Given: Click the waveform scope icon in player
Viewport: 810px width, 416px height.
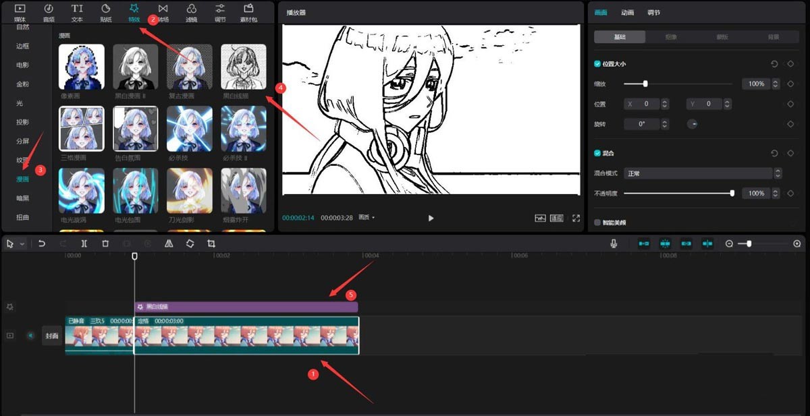Looking at the screenshot, I should click(x=540, y=218).
